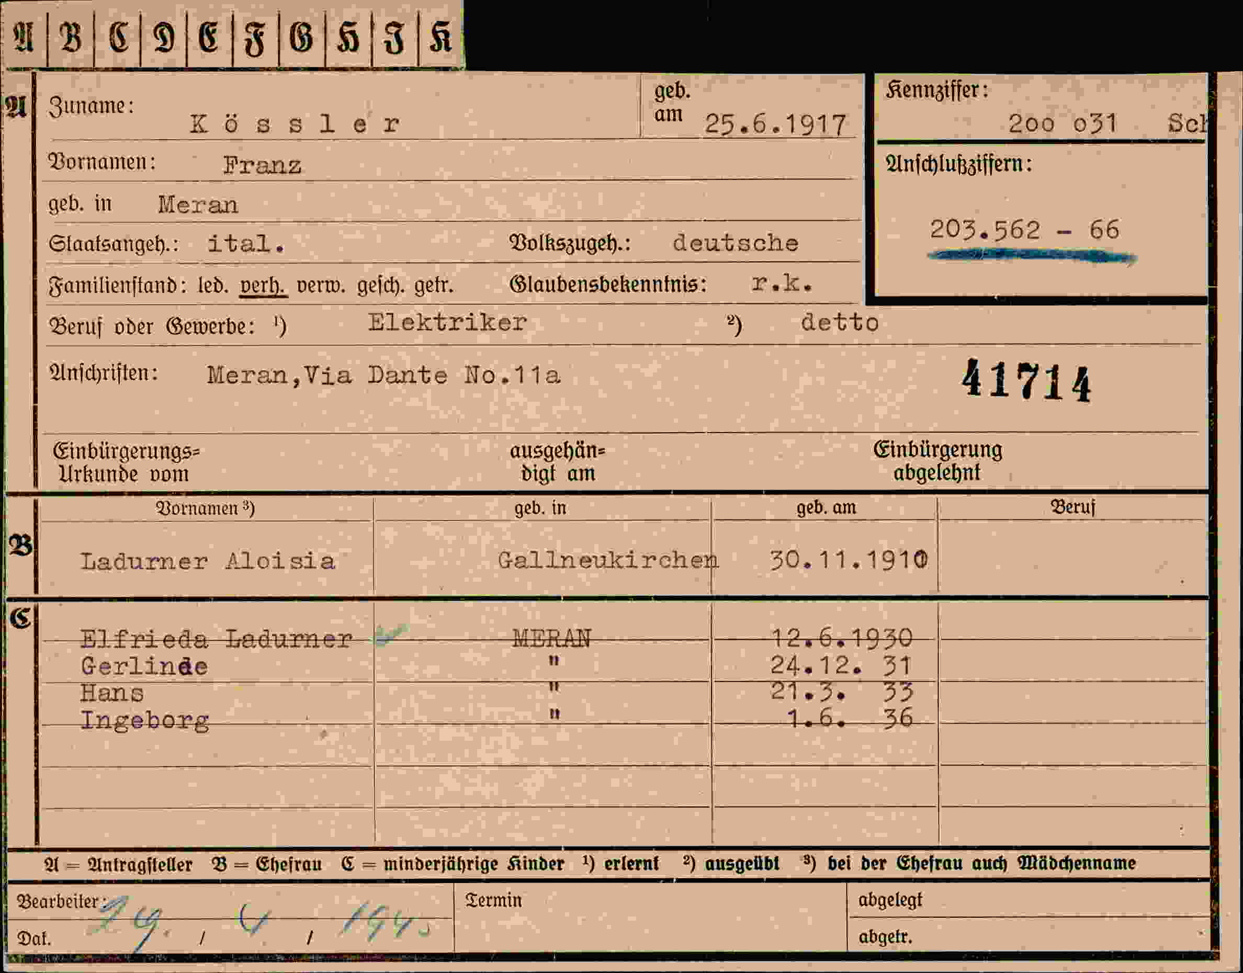The image size is (1243, 973).
Task: Click the index tab letter E
Action: 209,37
